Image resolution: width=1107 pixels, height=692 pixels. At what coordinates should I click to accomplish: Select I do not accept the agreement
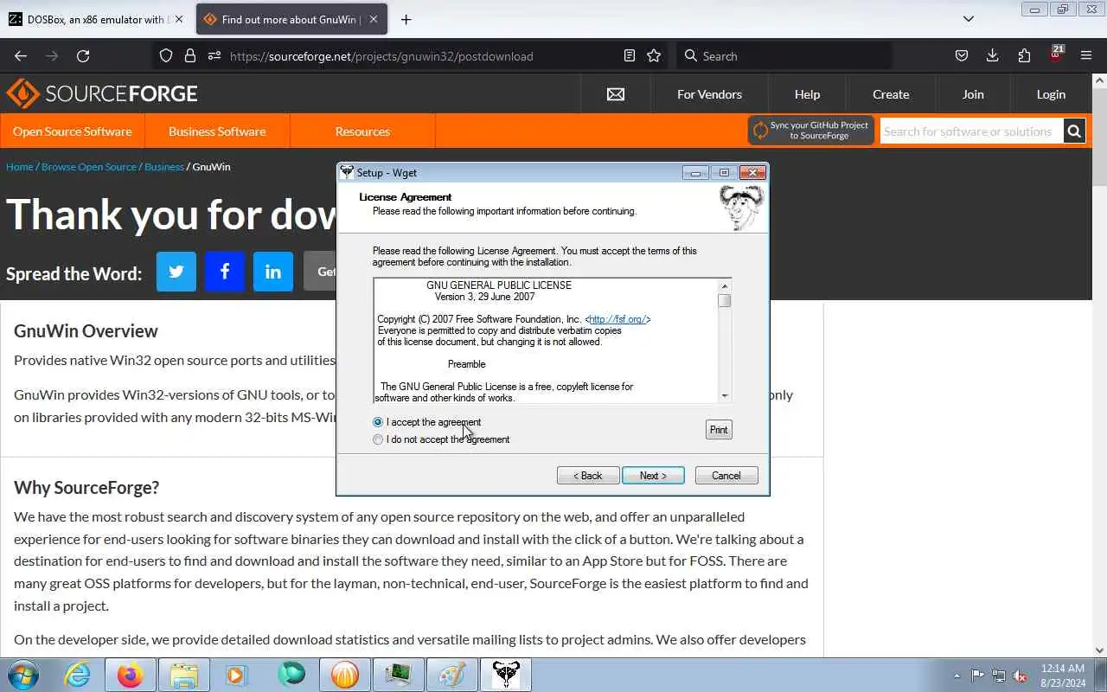[378, 439]
